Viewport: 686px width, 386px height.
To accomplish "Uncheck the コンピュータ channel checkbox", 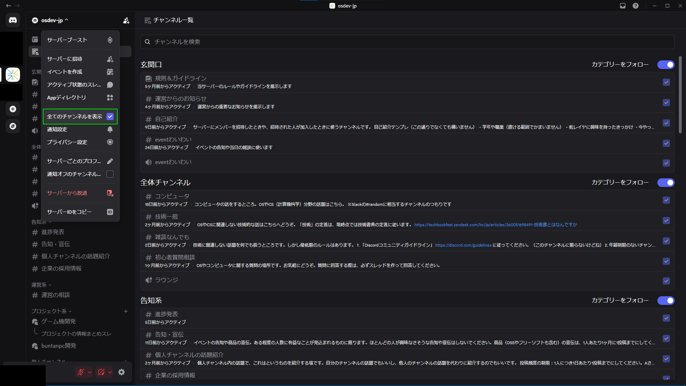I will point(666,200).
